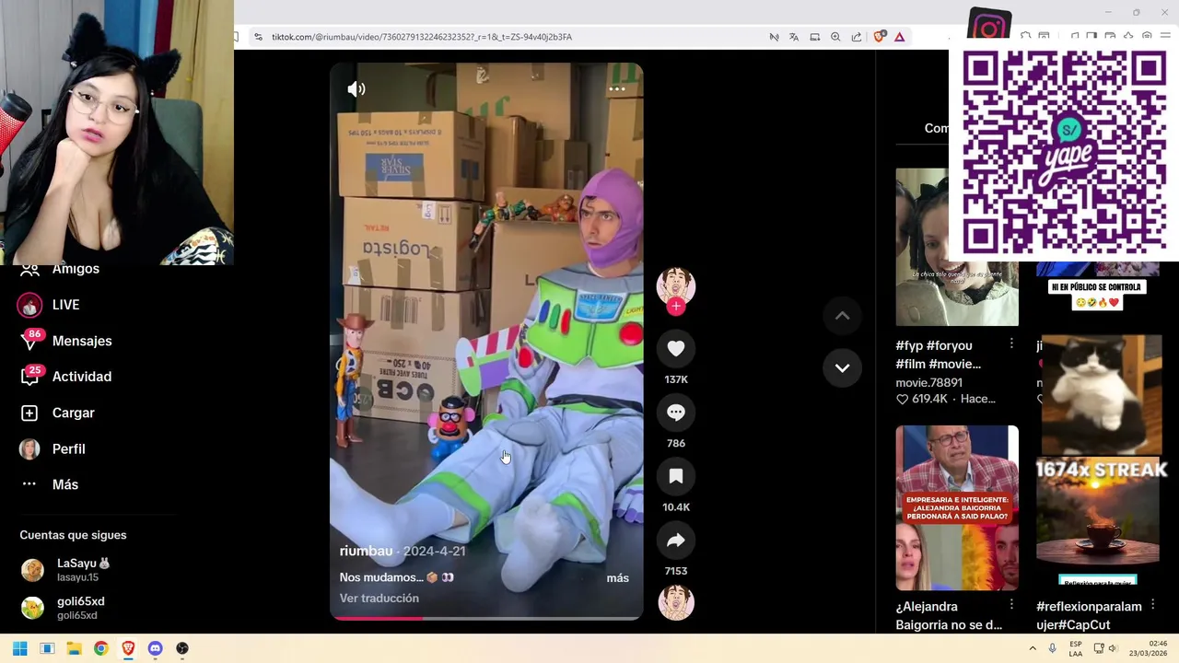Show hidden tray icons chevron

tap(1033, 648)
